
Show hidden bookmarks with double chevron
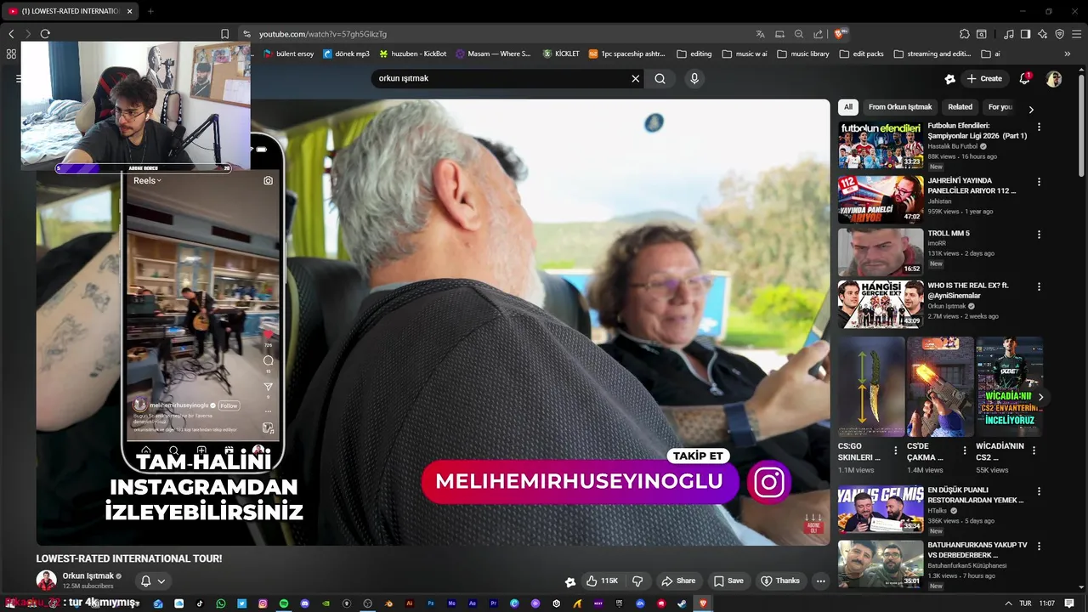(1068, 54)
